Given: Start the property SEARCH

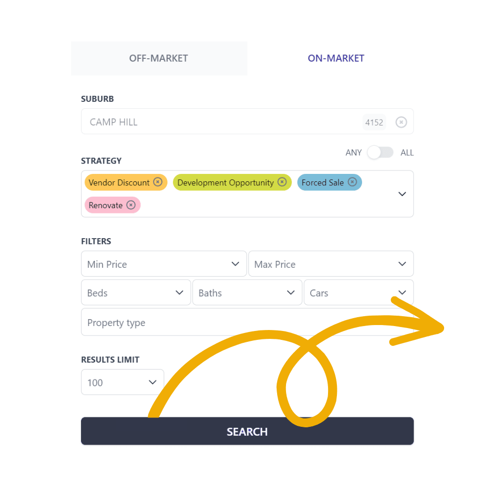Looking at the screenshot, I should [247, 431].
